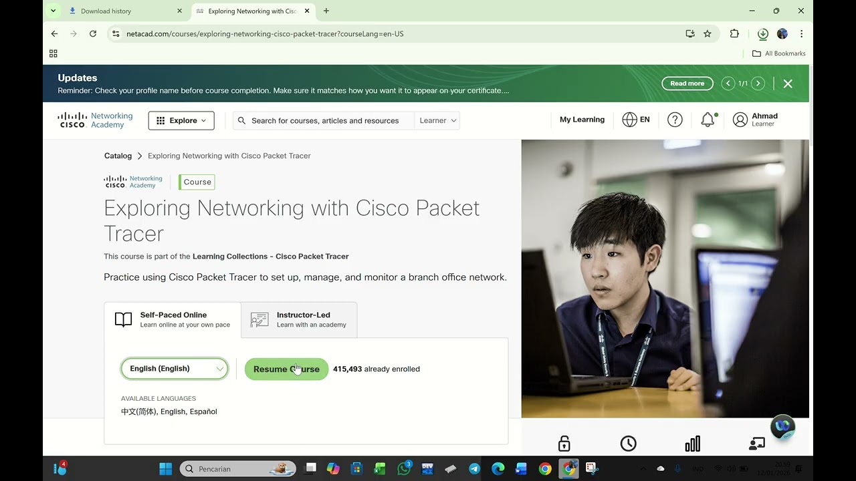Click the clock duration icon
This screenshot has width=856, height=481.
[x=628, y=444]
